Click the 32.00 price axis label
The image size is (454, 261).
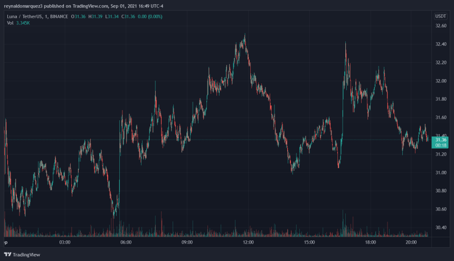tap(440, 81)
